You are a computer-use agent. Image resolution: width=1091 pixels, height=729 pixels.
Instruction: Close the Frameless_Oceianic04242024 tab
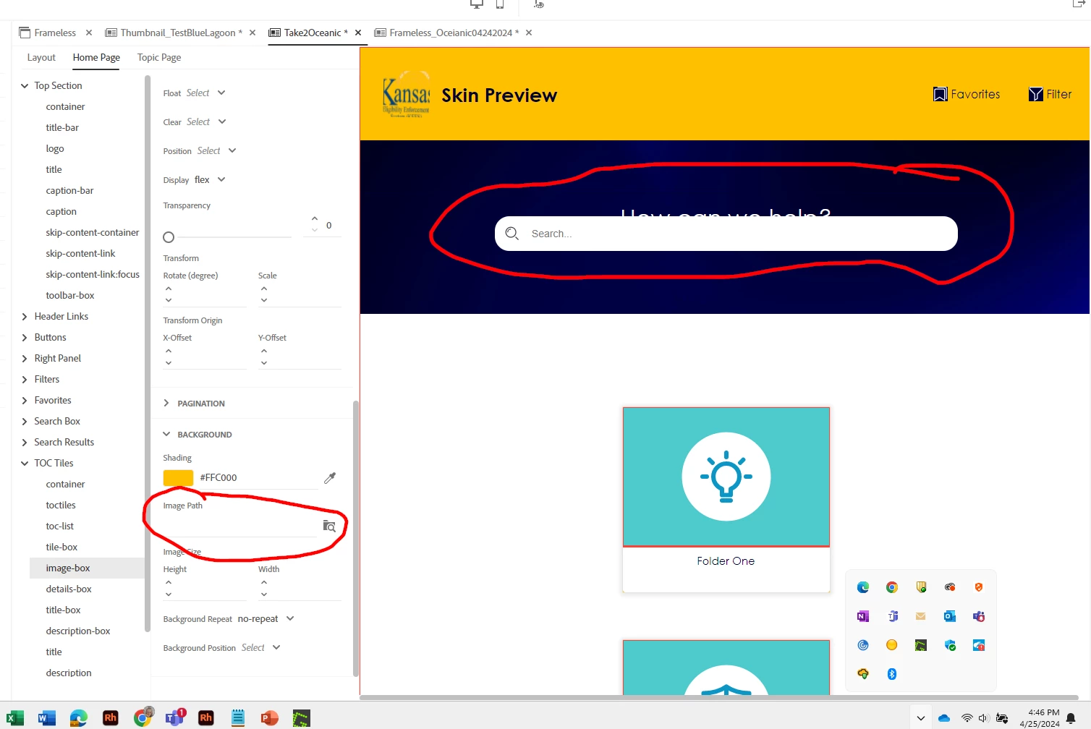(x=529, y=33)
